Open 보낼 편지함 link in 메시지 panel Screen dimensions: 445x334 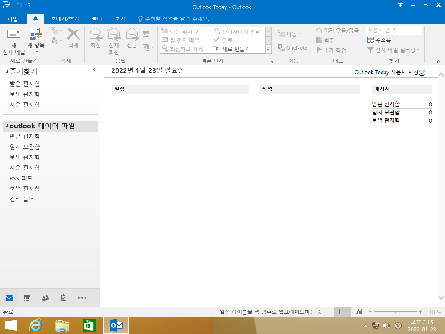tap(386, 120)
